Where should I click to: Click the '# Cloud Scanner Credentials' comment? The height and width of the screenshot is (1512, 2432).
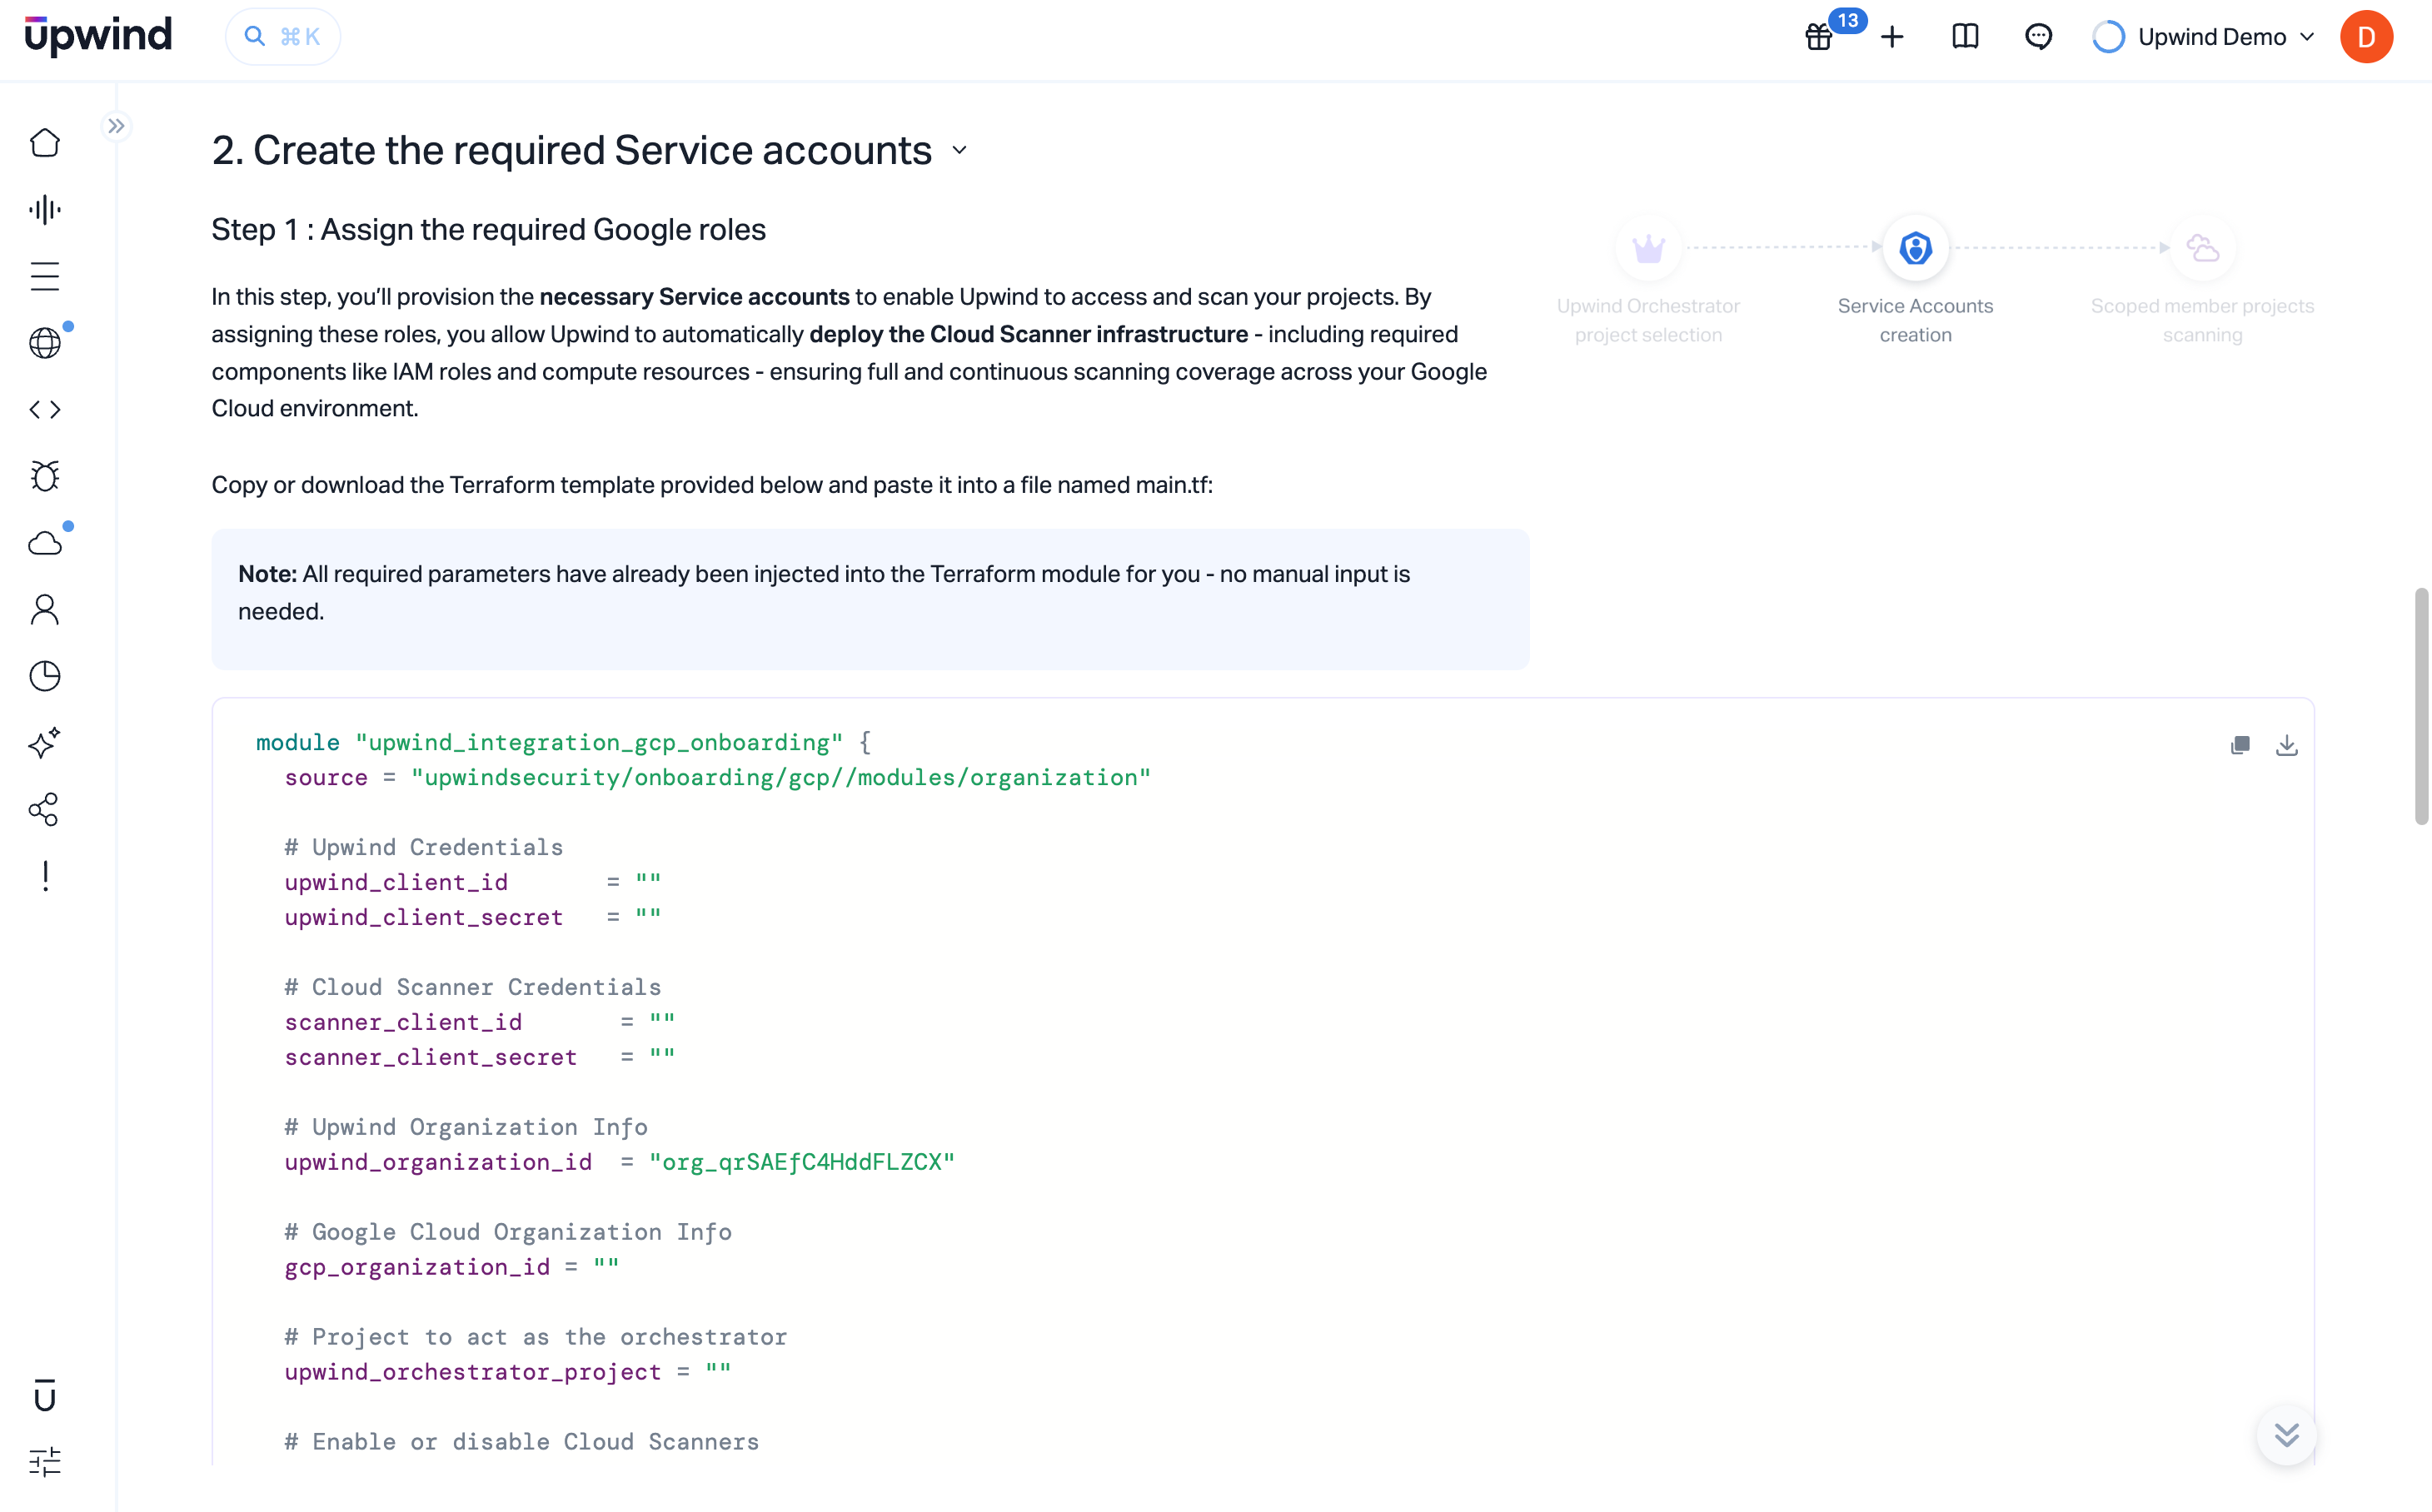tap(472, 987)
